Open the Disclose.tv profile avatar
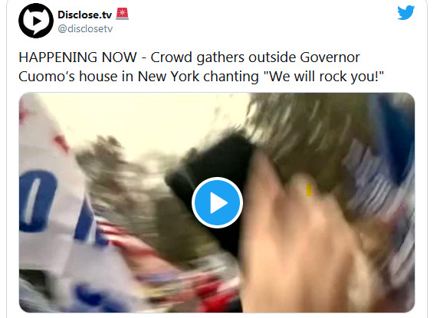 36,21
